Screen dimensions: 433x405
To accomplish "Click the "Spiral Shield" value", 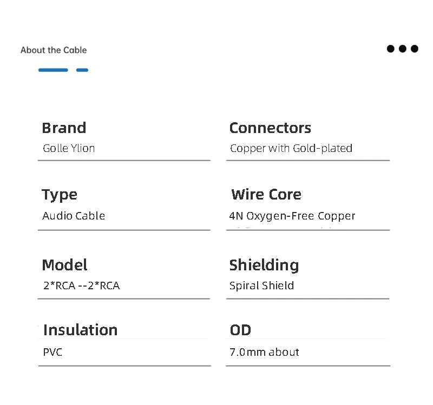I will click(262, 286).
